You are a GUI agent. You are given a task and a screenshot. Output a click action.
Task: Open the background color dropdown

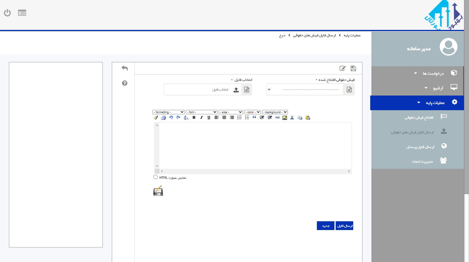[275, 112]
